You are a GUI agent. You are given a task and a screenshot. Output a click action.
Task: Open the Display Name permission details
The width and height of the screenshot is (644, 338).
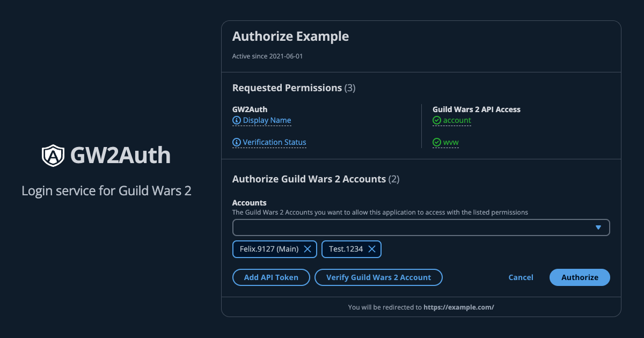coord(267,121)
